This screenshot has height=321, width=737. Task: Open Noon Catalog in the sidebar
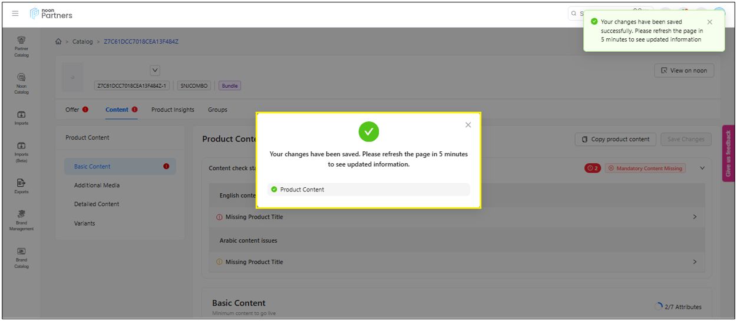[21, 83]
